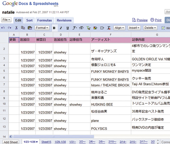Open the font family picker
170x144 pixels.
click(75, 28)
